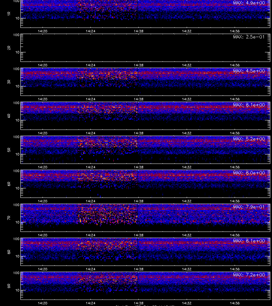This screenshot has height=306, width=272.
Task: Click the 100 y-axis label on 5R
Action: pos(16,137)
